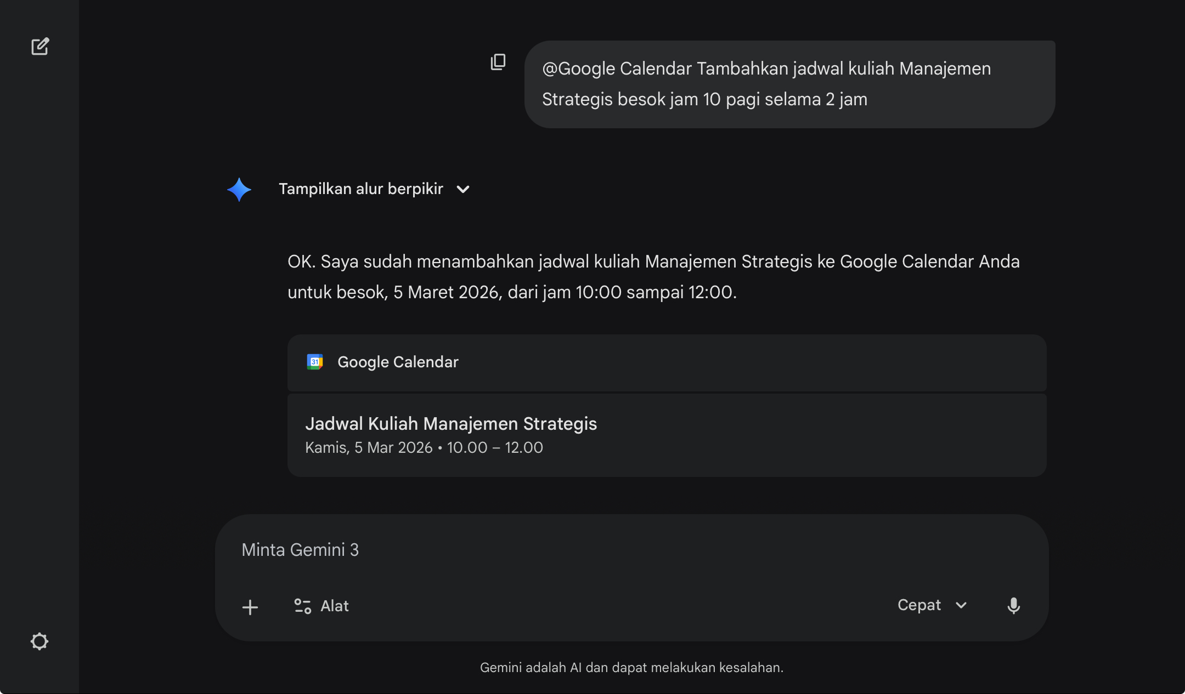Screen dimensions: 1185x694
Task: Activate voice input with the microphone icon
Action: pos(1014,606)
